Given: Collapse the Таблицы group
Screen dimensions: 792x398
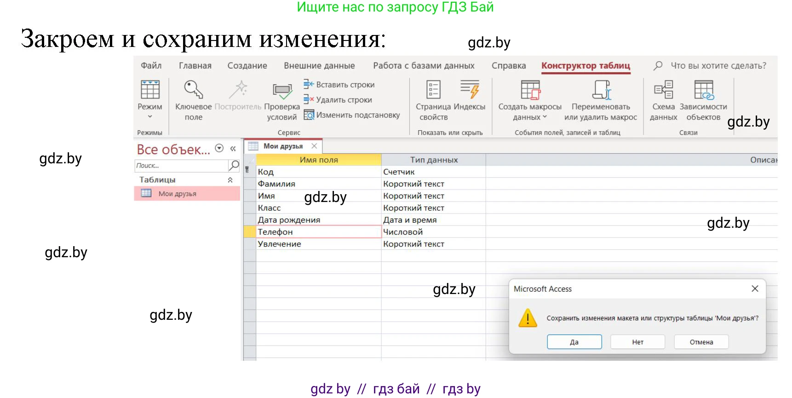Looking at the screenshot, I should tap(230, 180).
